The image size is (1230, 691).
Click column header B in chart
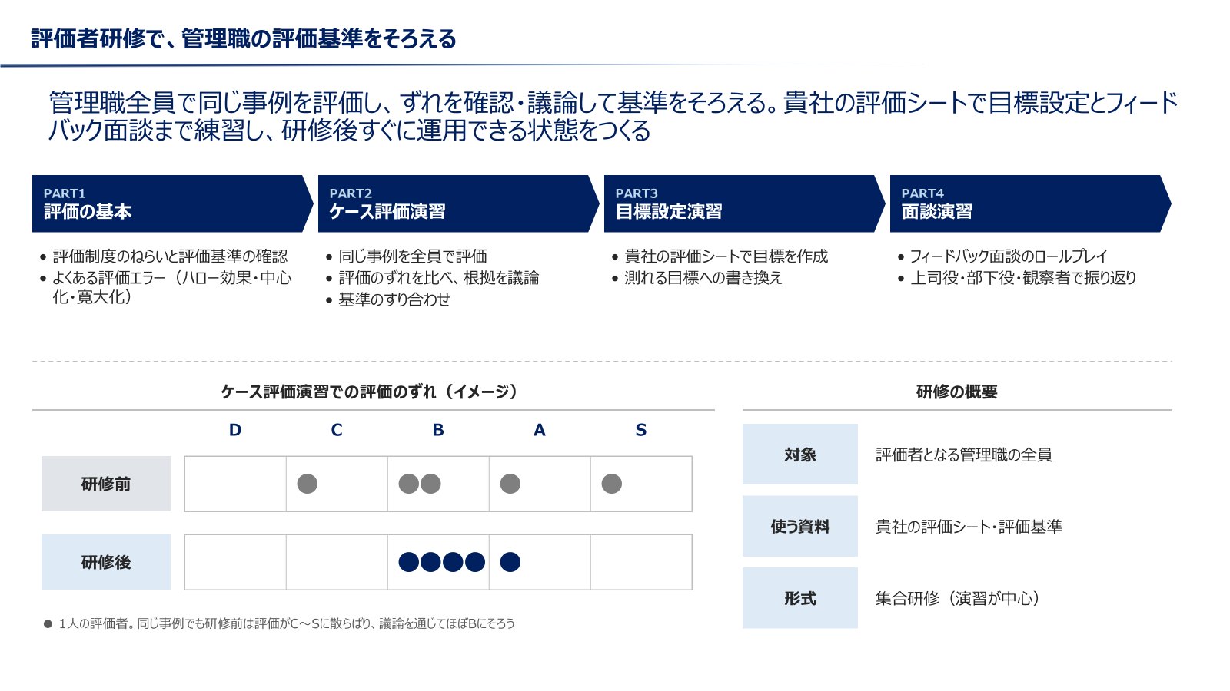click(x=438, y=430)
